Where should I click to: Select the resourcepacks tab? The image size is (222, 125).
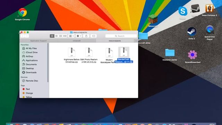[x=115, y=41]
